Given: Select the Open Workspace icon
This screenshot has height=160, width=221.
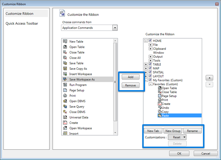Looking at the screenshot, I should [65, 128].
